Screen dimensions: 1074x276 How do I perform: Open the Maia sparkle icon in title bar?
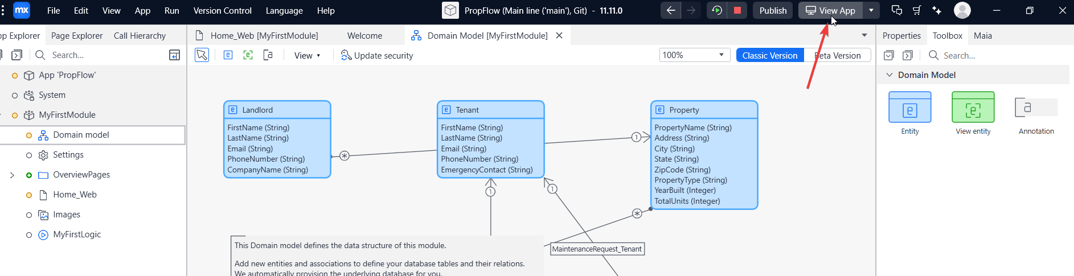pyautogui.click(x=937, y=10)
